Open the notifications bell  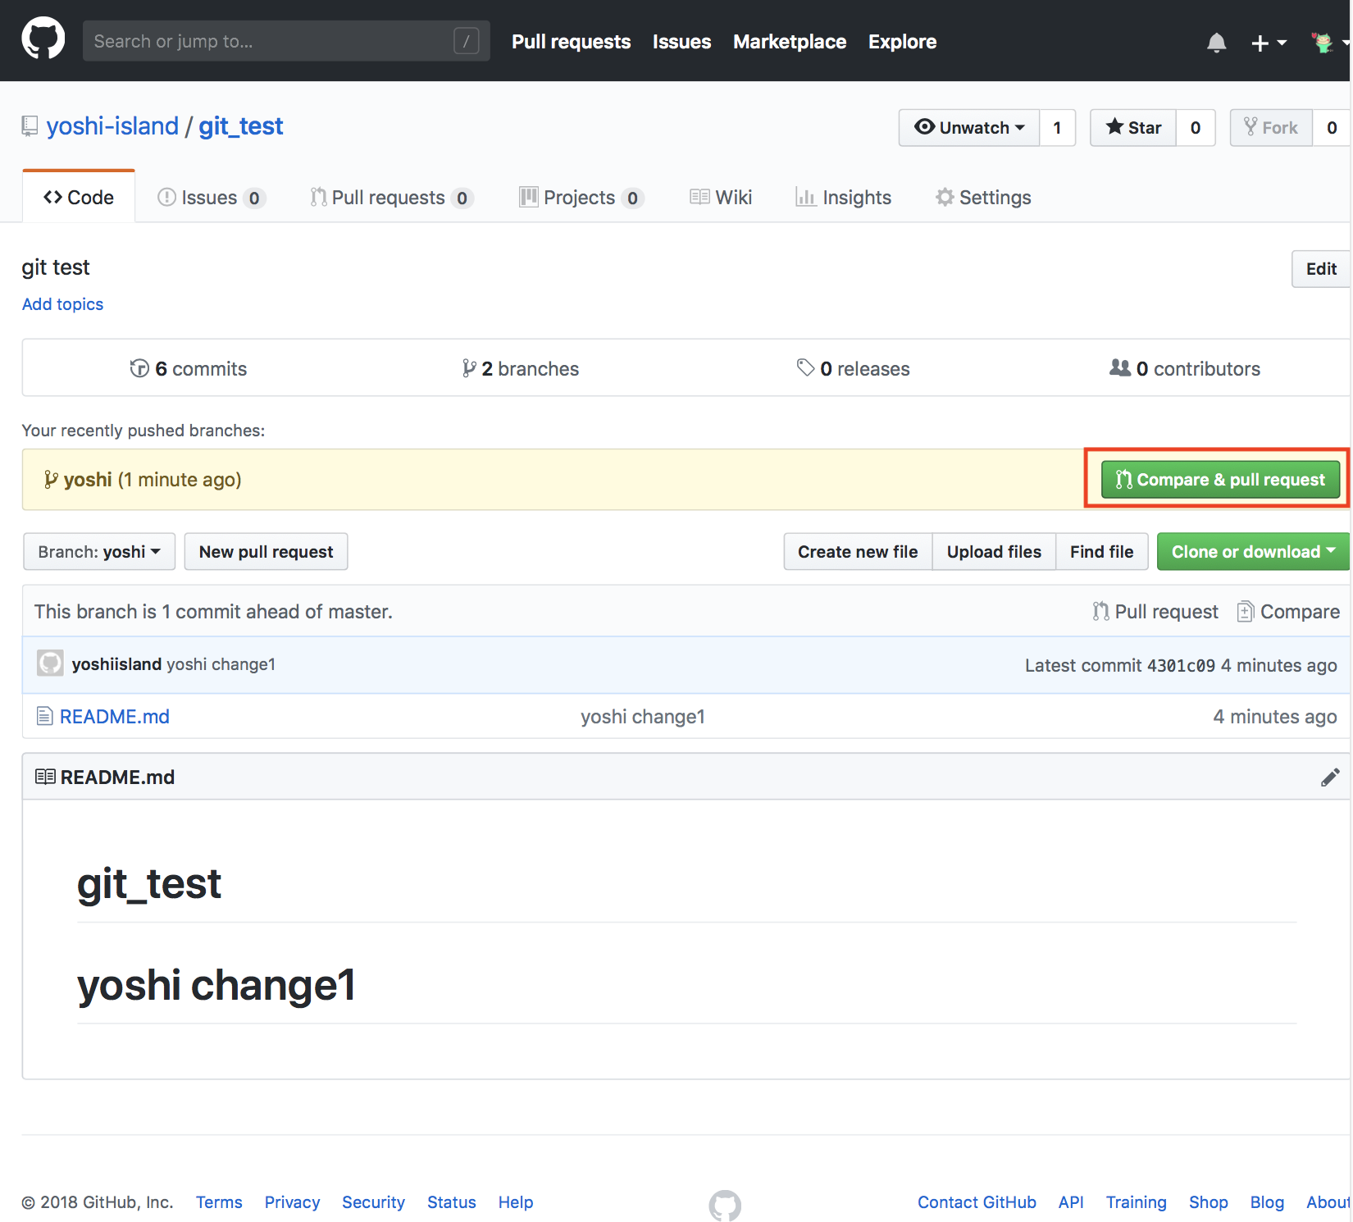coord(1217,43)
